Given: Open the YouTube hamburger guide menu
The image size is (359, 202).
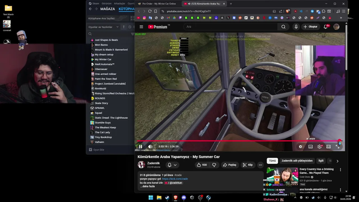Looking at the screenshot, I should [x=141, y=27].
